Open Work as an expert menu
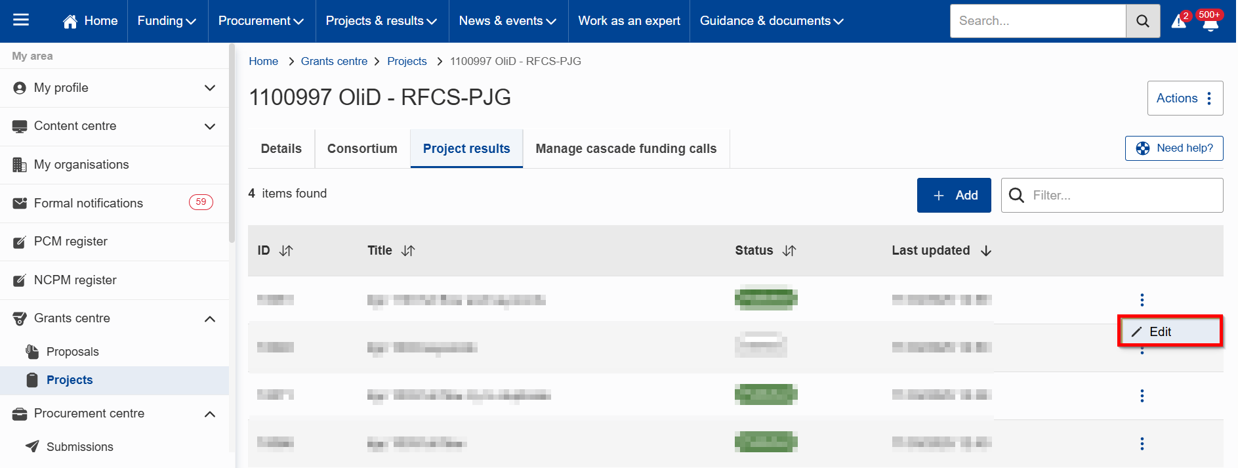This screenshot has width=1238, height=468. (629, 21)
